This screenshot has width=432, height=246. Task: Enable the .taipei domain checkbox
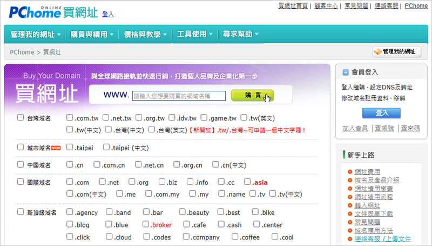[x=70, y=147]
